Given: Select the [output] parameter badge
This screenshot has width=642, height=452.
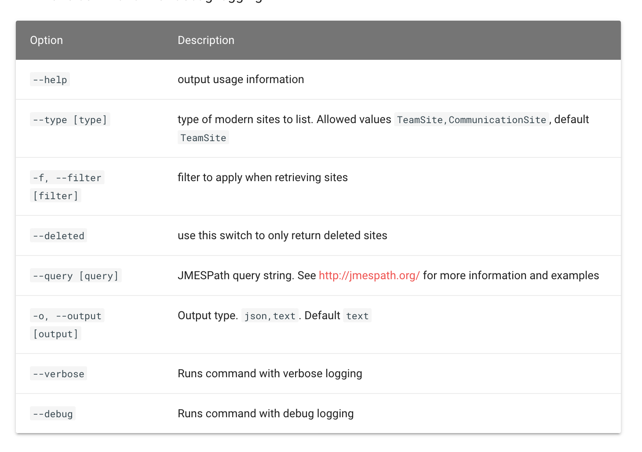Looking at the screenshot, I should tap(55, 333).
